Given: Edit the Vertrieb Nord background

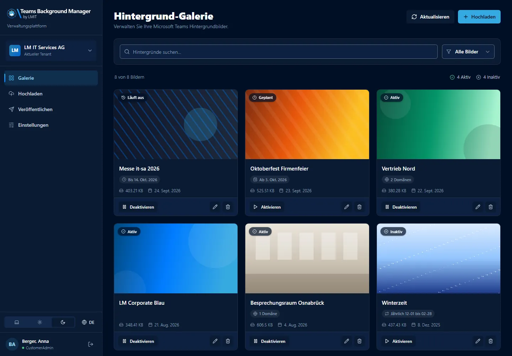Looking at the screenshot, I should 478,207.
